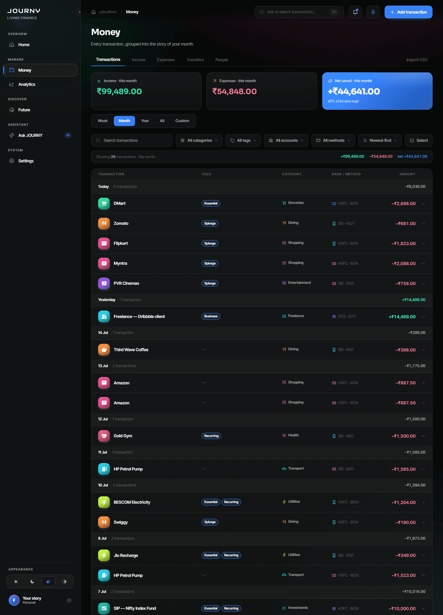The height and width of the screenshot is (615, 443).
Task: Expand the Zomato transaction row chevron
Action: [x=424, y=224]
